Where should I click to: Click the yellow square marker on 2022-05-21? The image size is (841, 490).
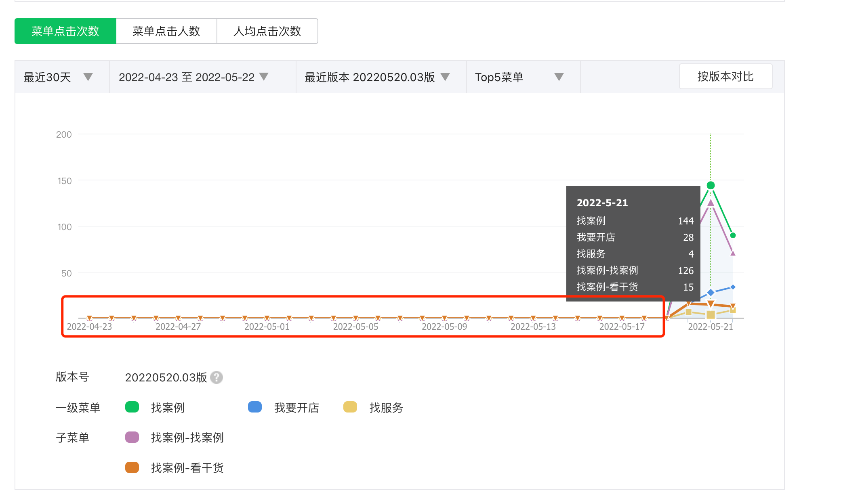(711, 314)
